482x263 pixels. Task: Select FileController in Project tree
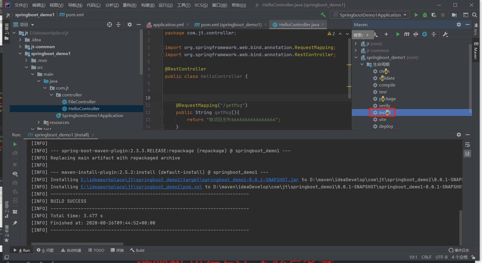[82, 102]
